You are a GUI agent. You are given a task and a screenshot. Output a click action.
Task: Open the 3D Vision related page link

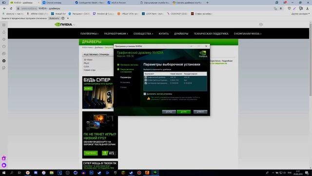coord(88,60)
